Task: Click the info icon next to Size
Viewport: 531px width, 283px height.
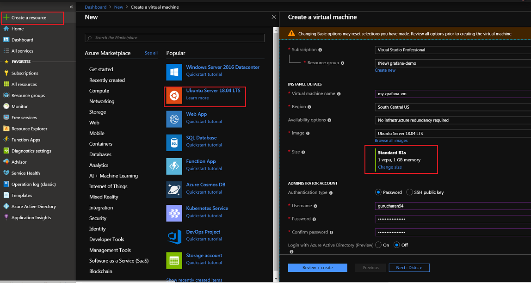Action: [x=303, y=152]
